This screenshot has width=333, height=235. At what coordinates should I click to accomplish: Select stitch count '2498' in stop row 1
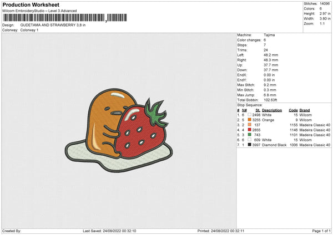pyautogui.click(x=256, y=115)
